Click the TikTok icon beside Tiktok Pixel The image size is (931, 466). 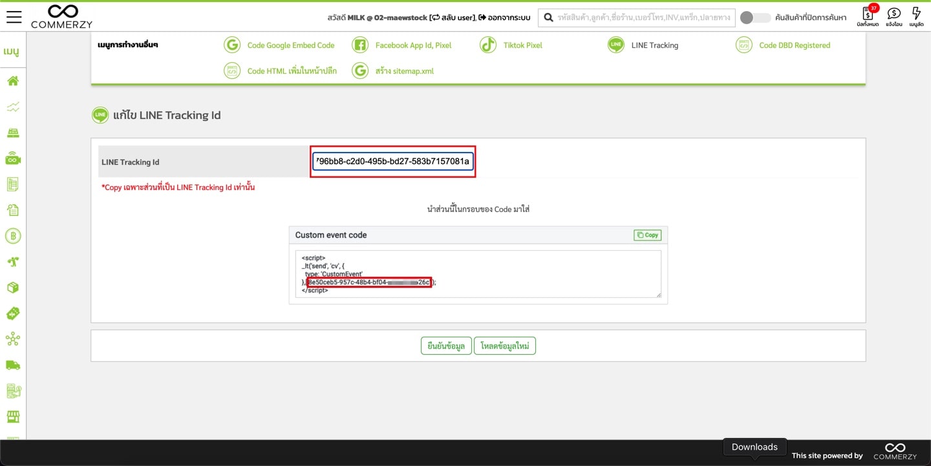488,45
